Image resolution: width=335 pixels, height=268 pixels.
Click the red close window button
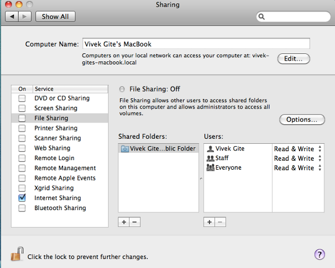coord(8,4)
